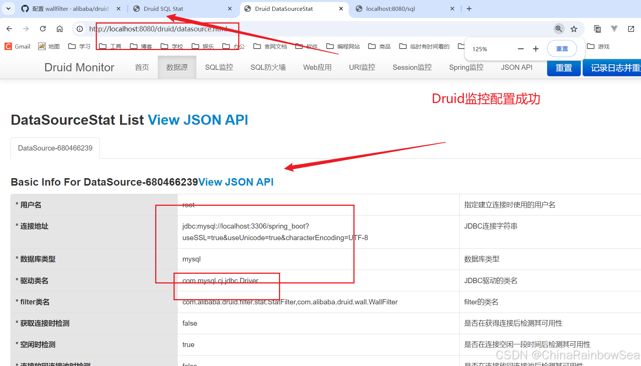Increase zoom with the plus button
Image resolution: width=641 pixels, height=366 pixels.
click(x=536, y=49)
